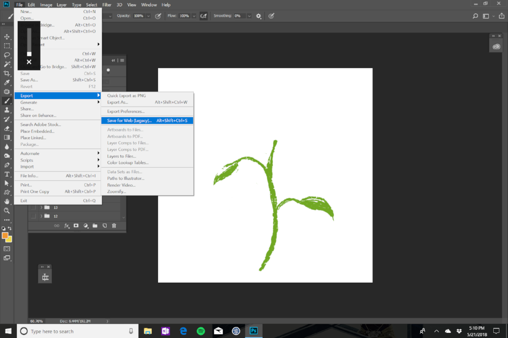Open the Creative Cloud Libraries panel icon
The image size is (508, 338).
[x=496, y=47]
